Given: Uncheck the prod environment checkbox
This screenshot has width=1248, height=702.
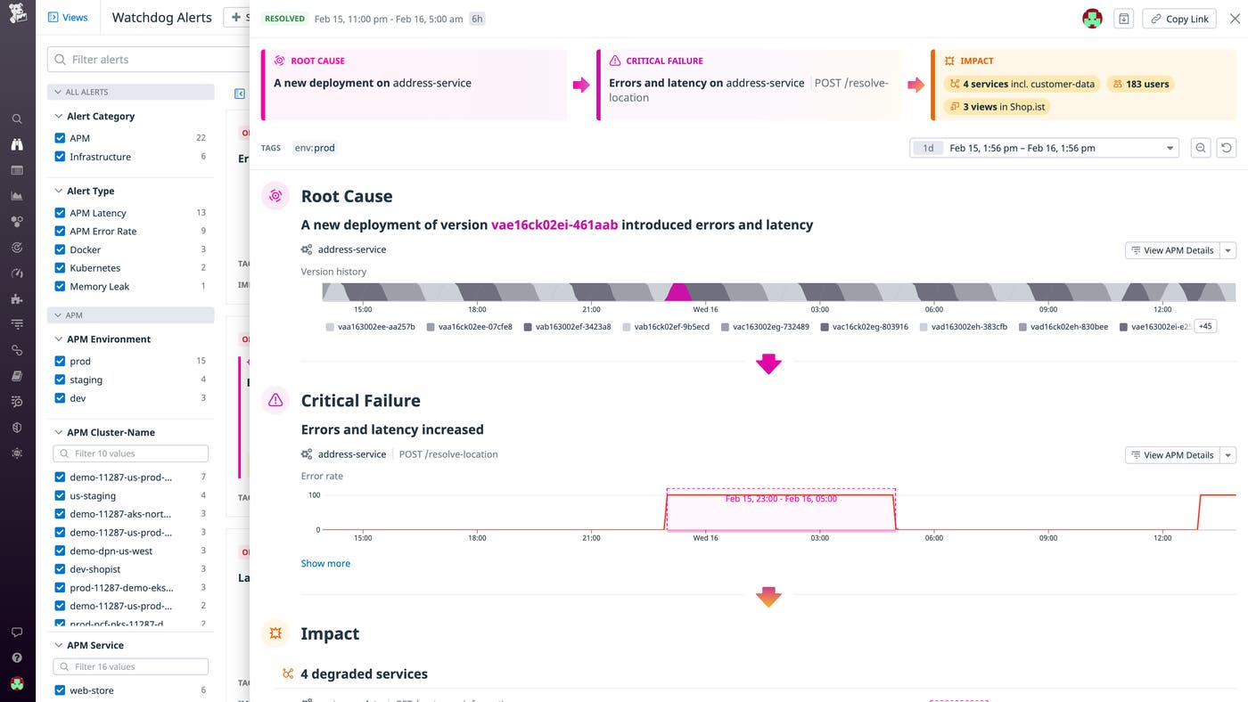Looking at the screenshot, I should [59, 361].
